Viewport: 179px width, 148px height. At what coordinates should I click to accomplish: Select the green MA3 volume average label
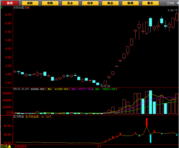coord(106,89)
